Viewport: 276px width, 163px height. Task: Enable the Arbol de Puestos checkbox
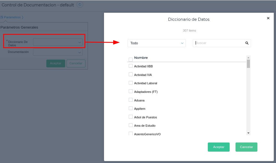pyautogui.click(x=131, y=117)
